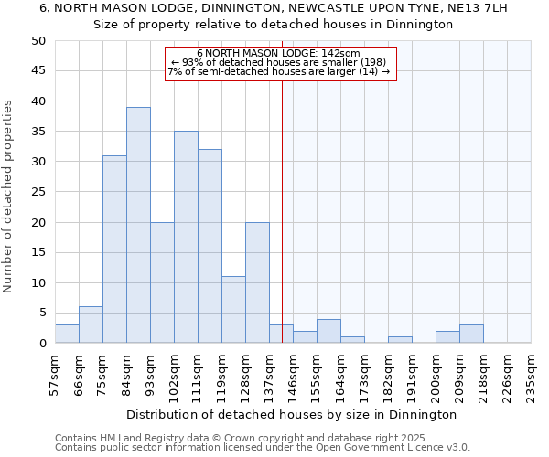Click the histogram bar starting at 93sqm

[x=163, y=282]
